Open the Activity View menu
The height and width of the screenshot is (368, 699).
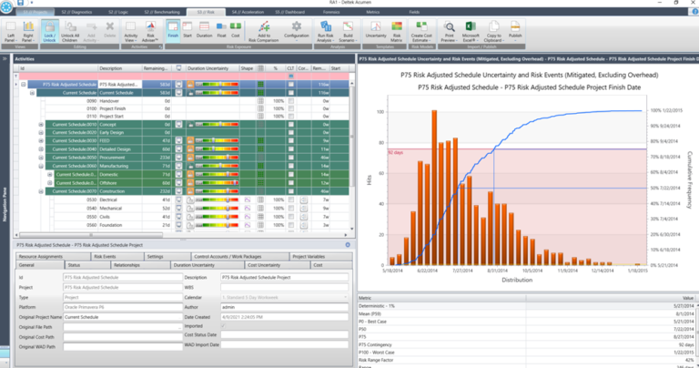point(131,31)
